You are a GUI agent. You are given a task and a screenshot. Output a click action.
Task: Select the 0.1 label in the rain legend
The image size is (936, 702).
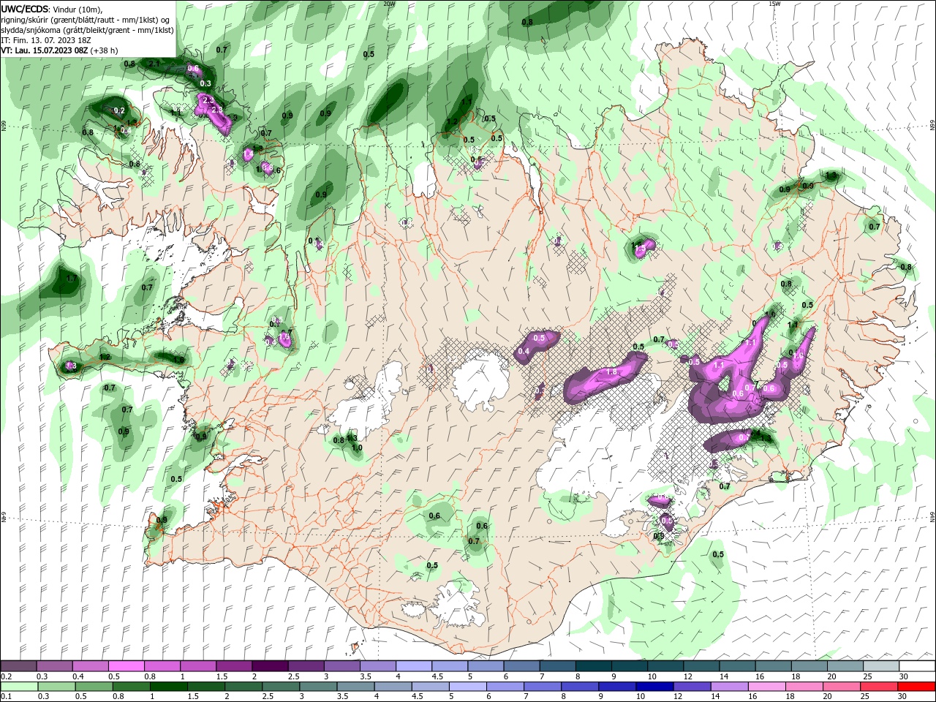[x=7, y=697]
